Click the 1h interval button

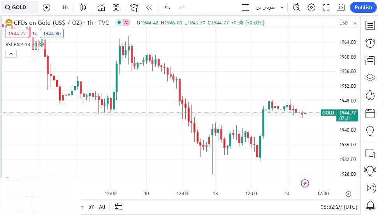click(x=65, y=7)
